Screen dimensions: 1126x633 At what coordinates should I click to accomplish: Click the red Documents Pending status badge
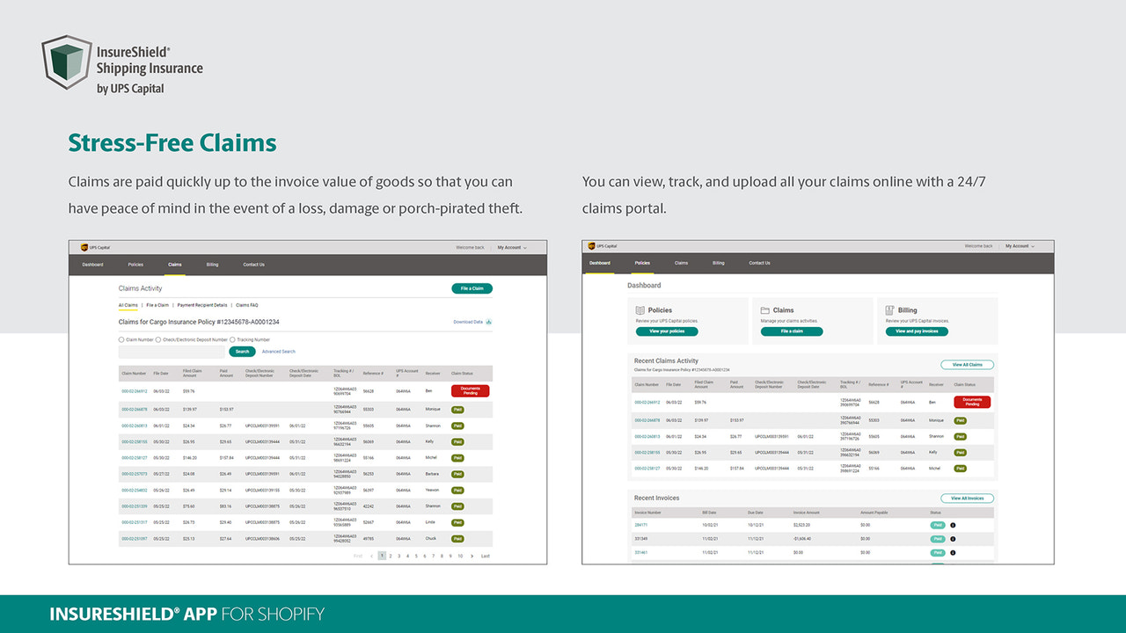(x=470, y=390)
